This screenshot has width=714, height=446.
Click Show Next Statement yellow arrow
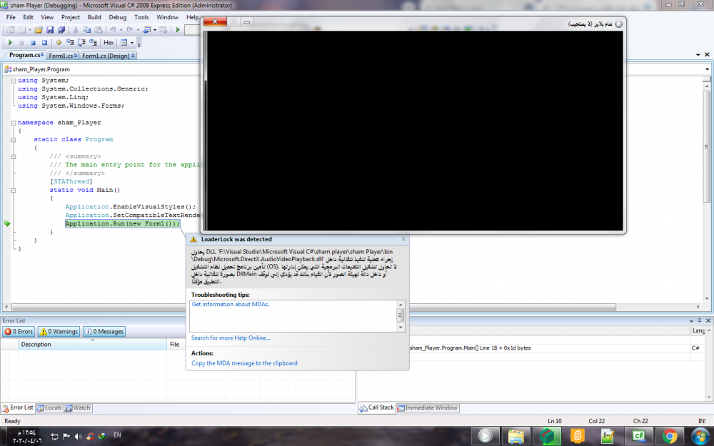[x=59, y=42]
